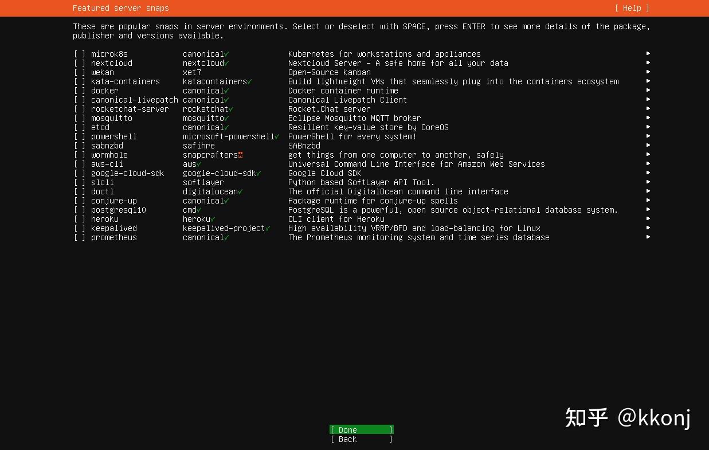709x450 pixels.
Task: Expand the google-cloud-sdk entry details
Action: [648, 173]
